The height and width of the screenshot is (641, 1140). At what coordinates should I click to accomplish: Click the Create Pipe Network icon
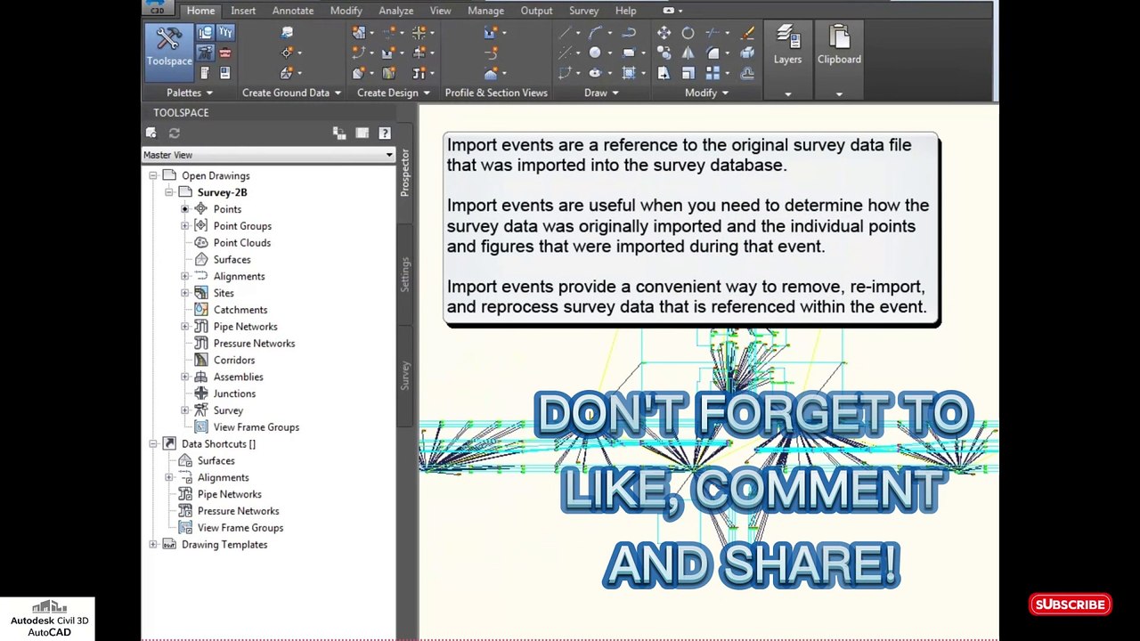(419, 74)
